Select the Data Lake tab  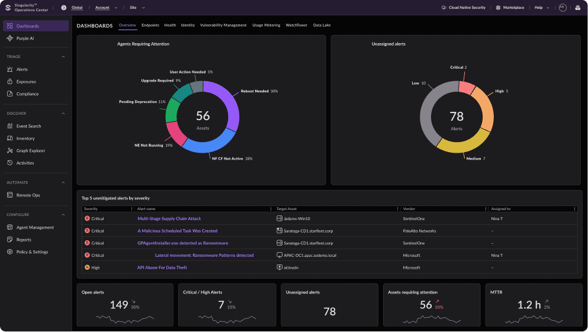[x=322, y=25]
